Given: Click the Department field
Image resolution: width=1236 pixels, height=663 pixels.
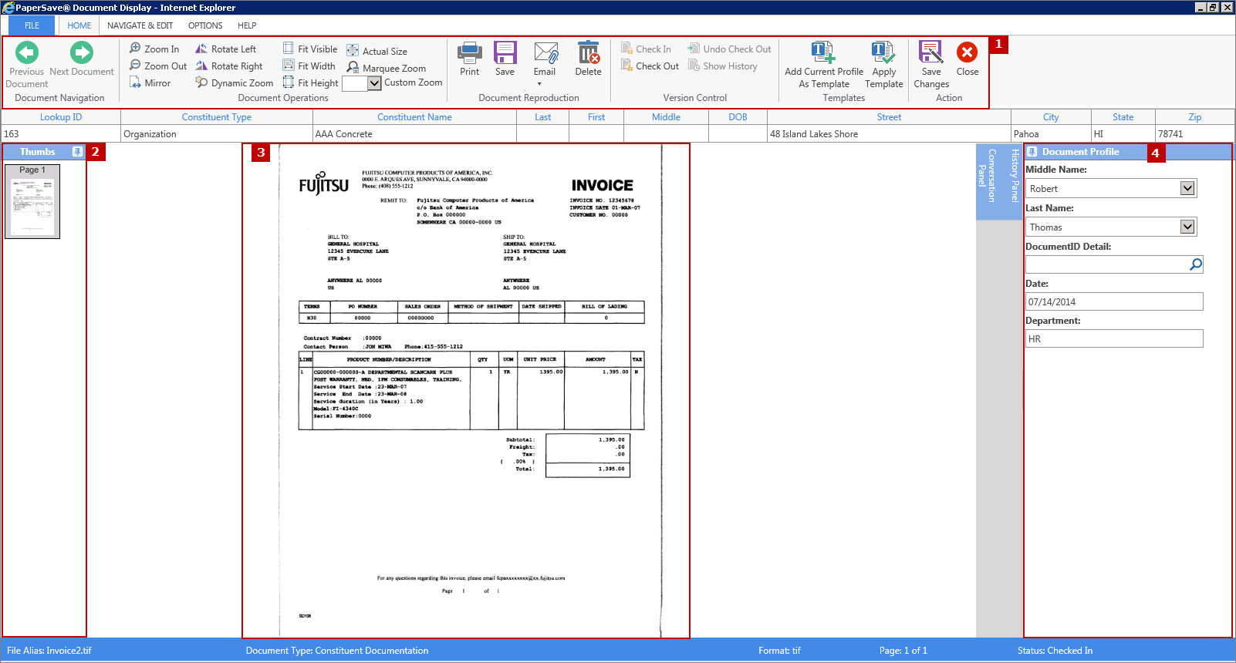Looking at the screenshot, I should pos(1114,338).
